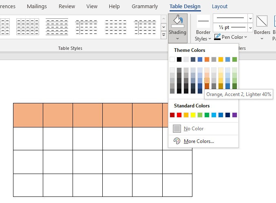Pick the standard Red color swatch
Image resolution: width=276 pixels, height=203 pixels.
coord(179,115)
